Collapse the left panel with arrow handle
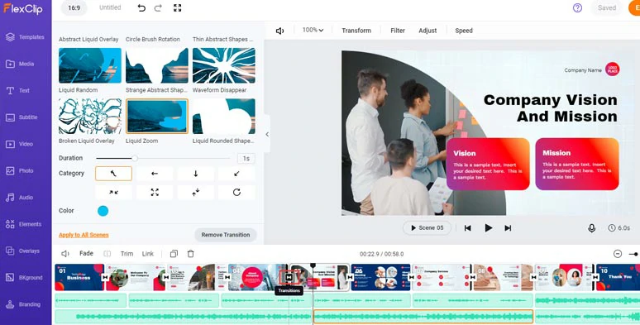 click(267, 134)
